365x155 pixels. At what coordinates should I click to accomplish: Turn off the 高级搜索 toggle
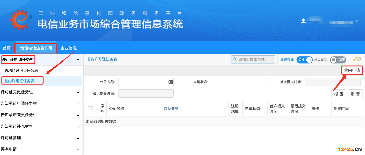[304, 60]
